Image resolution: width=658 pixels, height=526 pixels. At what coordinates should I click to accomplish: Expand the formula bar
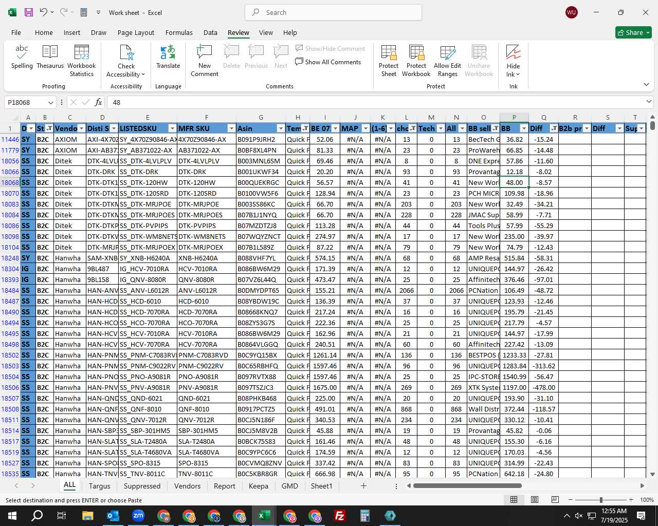click(649, 102)
